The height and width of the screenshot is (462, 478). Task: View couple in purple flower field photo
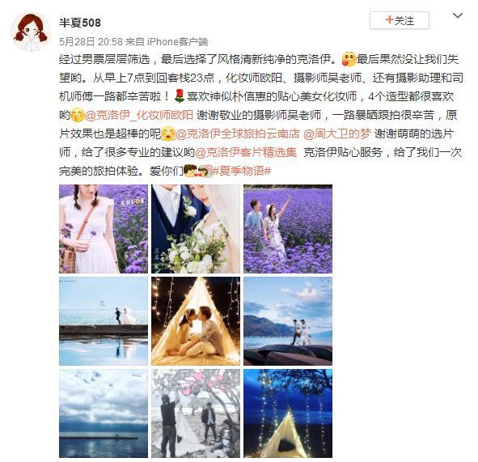coord(288,229)
